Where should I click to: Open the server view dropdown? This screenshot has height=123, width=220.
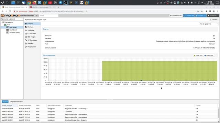point(12,19)
